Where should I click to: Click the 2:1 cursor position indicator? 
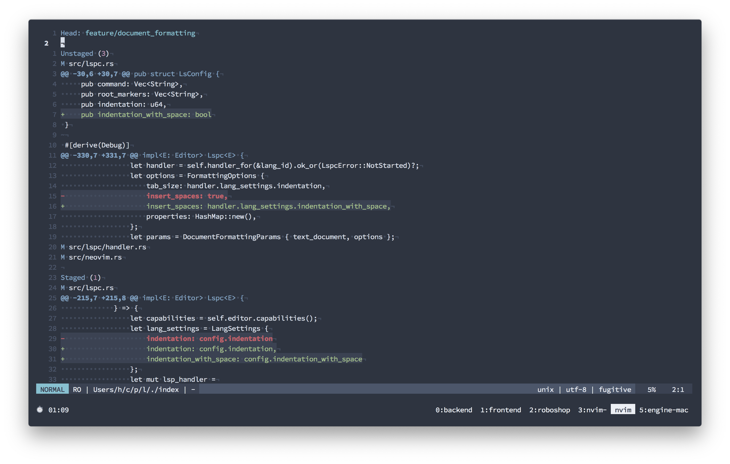[678, 389]
